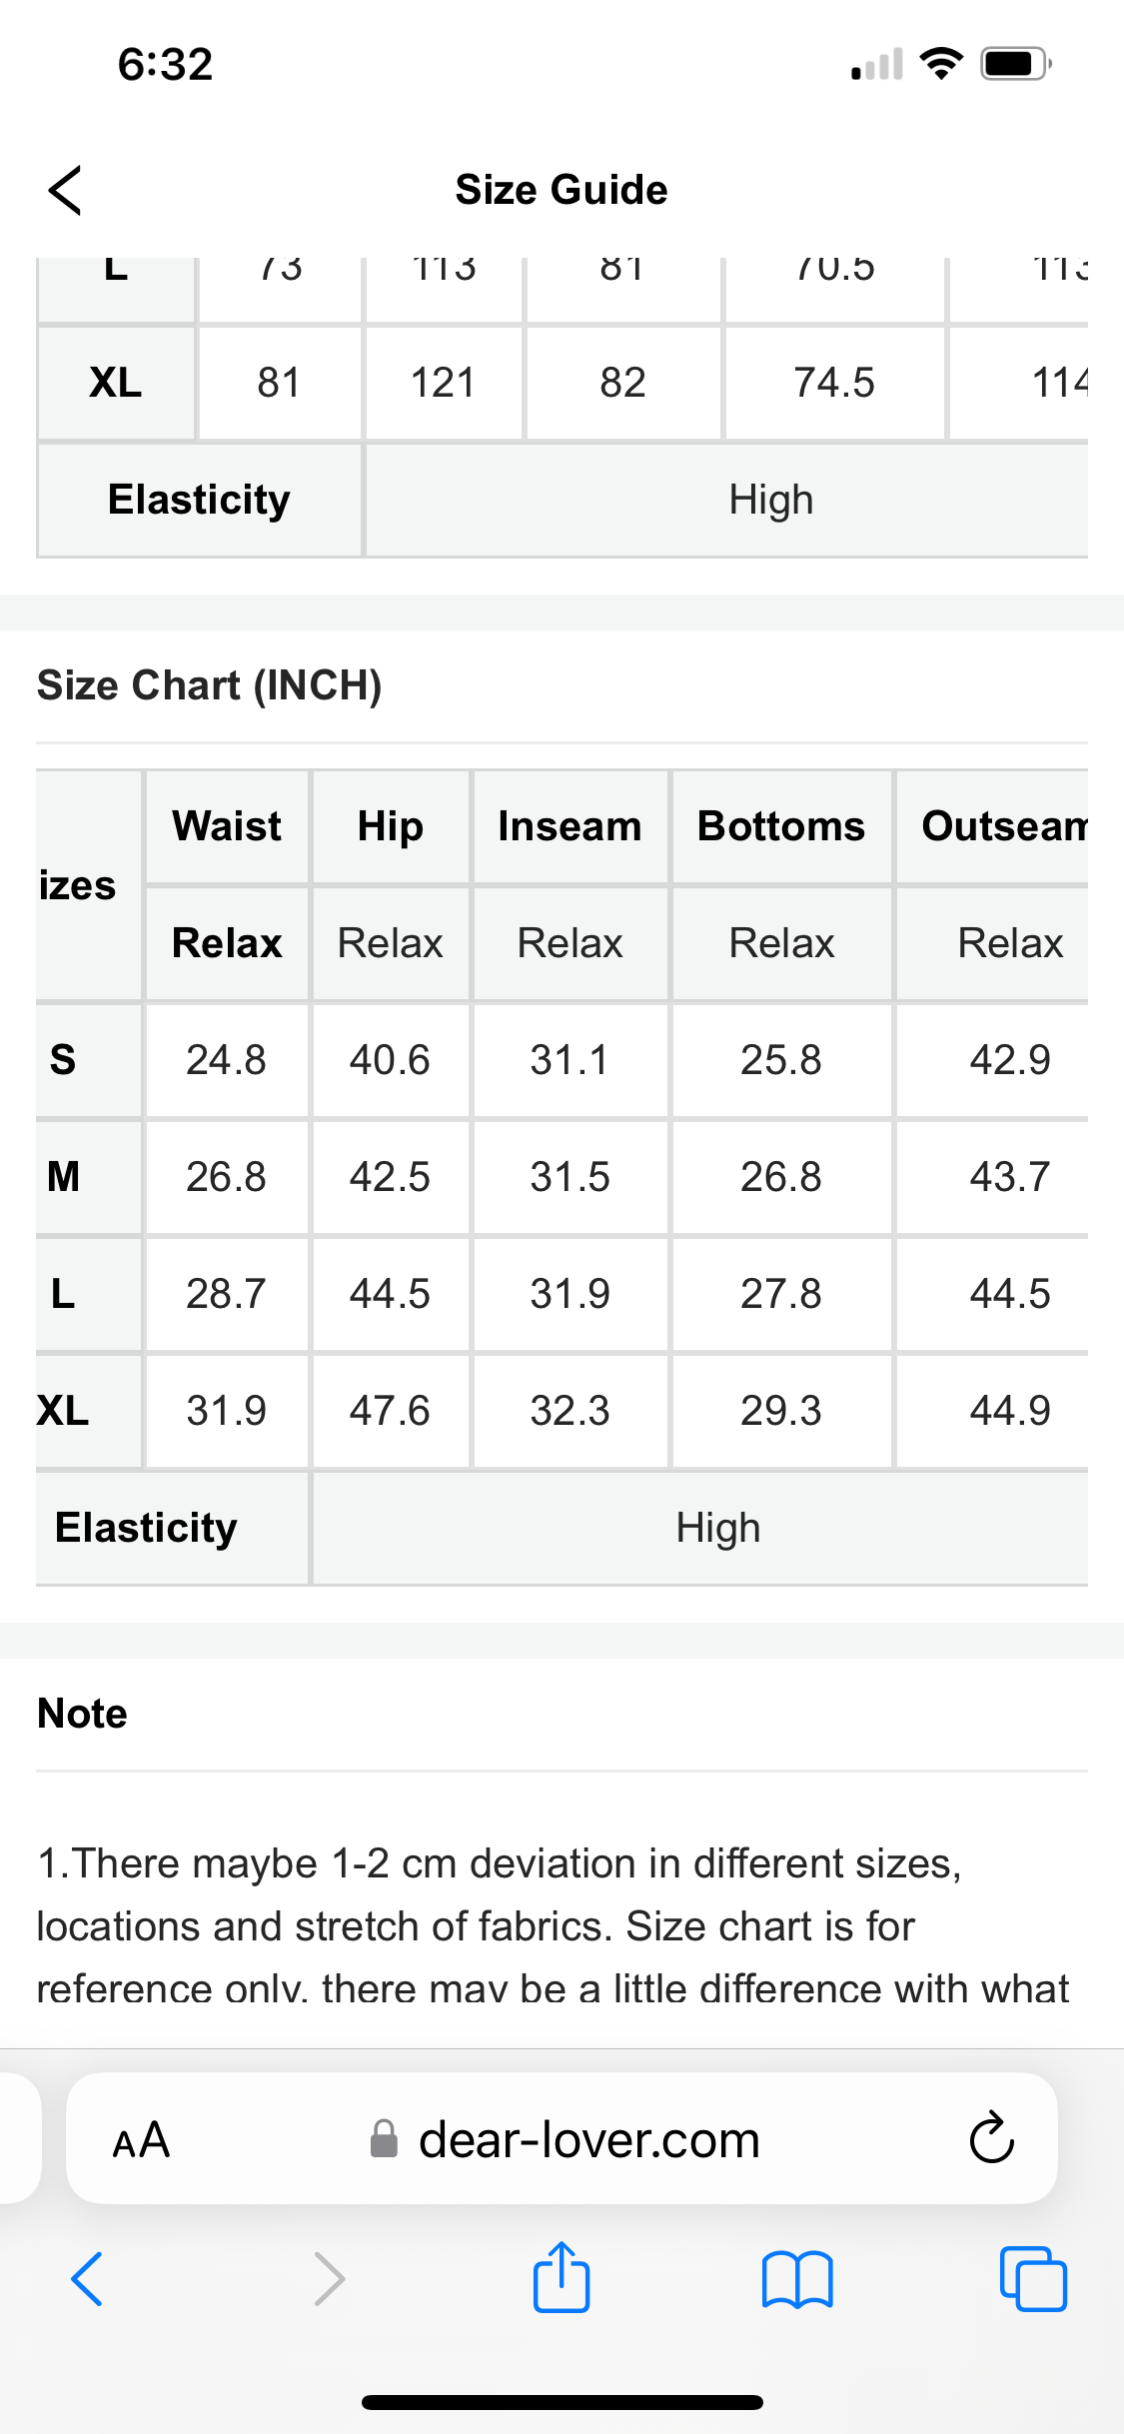Tap the Note section heading
The height and width of the screenshot is (2434, 1124).
tap(83, 1714)
